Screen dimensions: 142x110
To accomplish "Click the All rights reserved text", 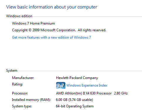I will pyautogui.click(x=92, y=30).
